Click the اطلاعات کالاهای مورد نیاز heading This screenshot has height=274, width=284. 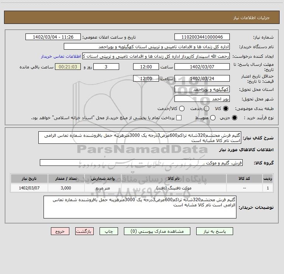246,150
